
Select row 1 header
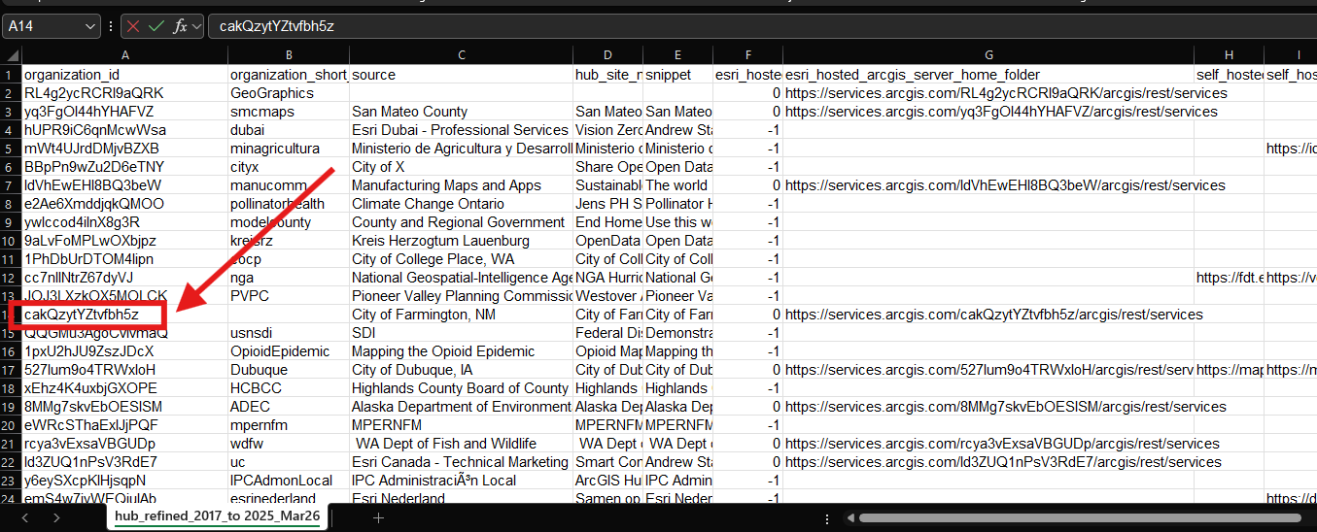(11, 75)
